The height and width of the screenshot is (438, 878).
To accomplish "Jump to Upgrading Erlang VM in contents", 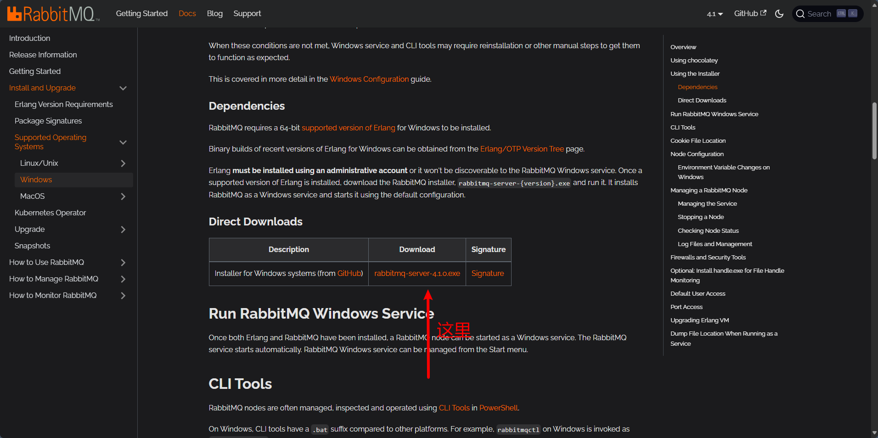I will [x=699, y=320].
